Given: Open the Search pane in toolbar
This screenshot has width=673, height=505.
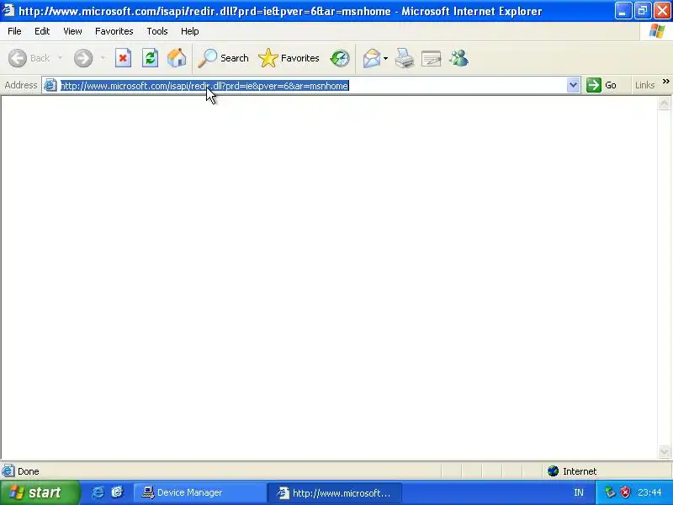Looking at the screenshot, I should (x=224, y=58).
